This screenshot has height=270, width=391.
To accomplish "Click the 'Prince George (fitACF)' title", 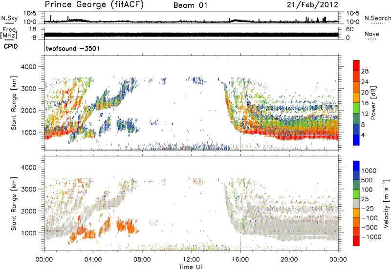I will (94, 4).
